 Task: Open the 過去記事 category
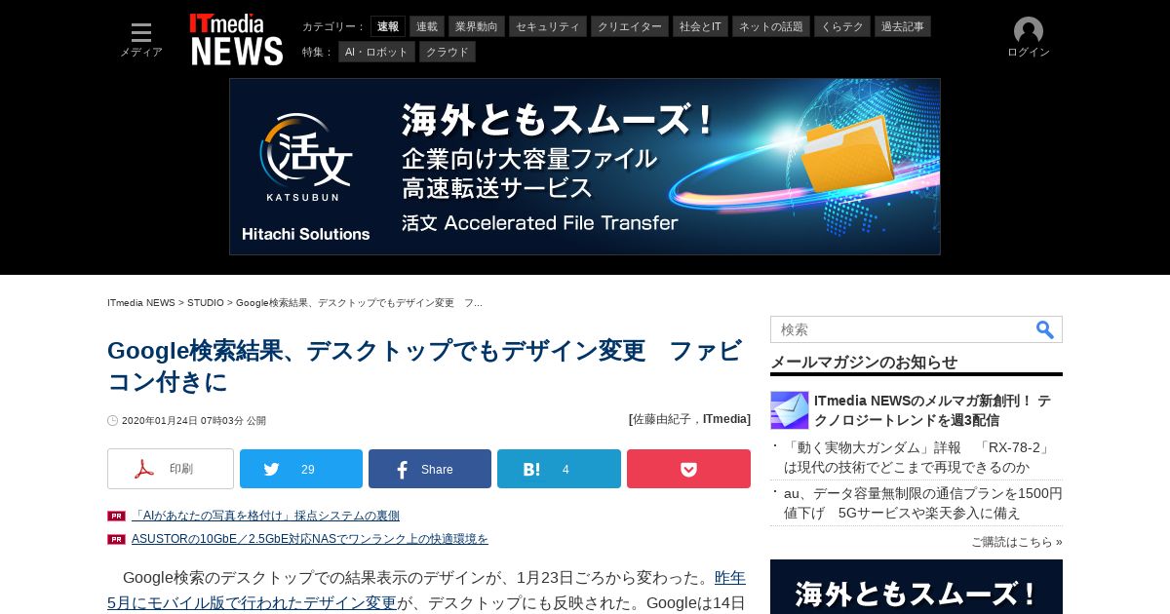[903, 26]
